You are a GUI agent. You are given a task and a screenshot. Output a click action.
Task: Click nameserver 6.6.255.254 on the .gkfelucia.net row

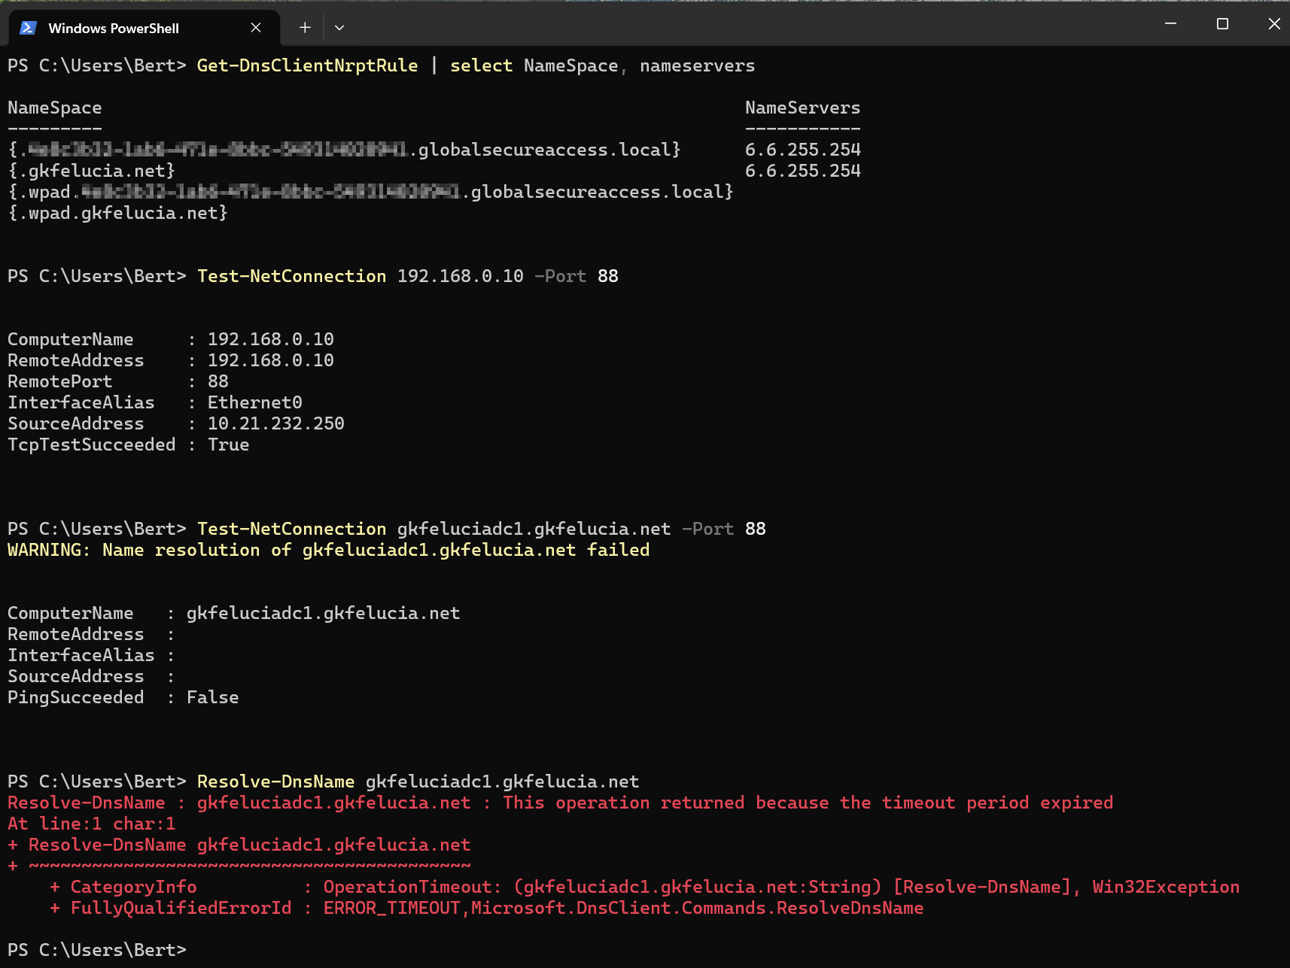click(802, 171)
